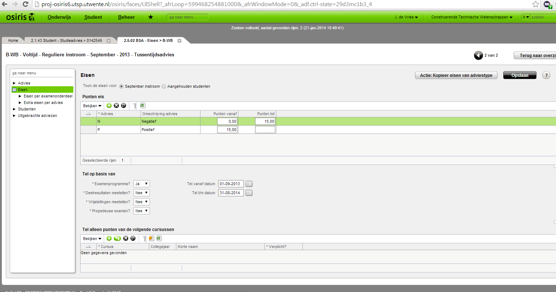Image resolution: width=556 pixels, height=292 pixels.
Task: Open the help question mark button
Action: pyautogui.click(x=546, y=75)
